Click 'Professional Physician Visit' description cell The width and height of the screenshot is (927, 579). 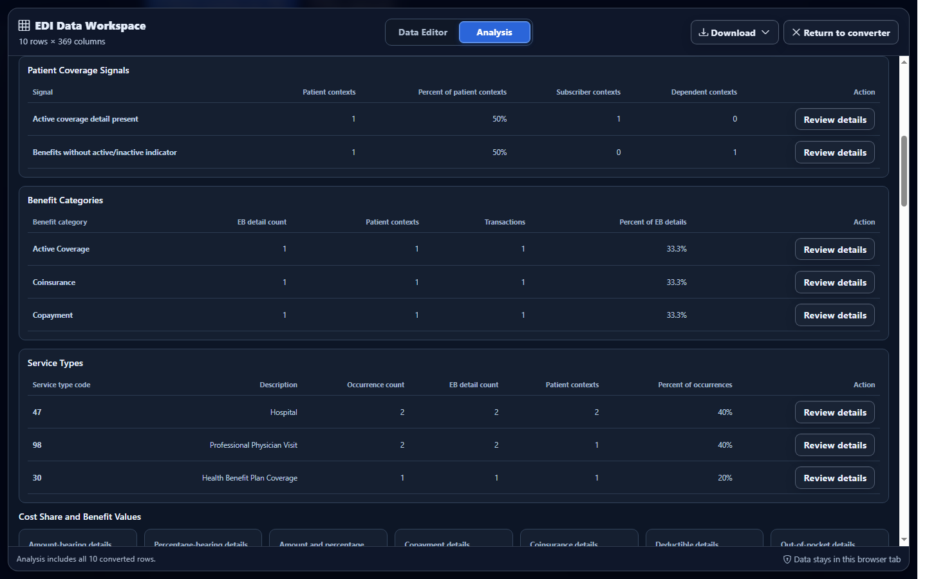click(x=254, y=445)
